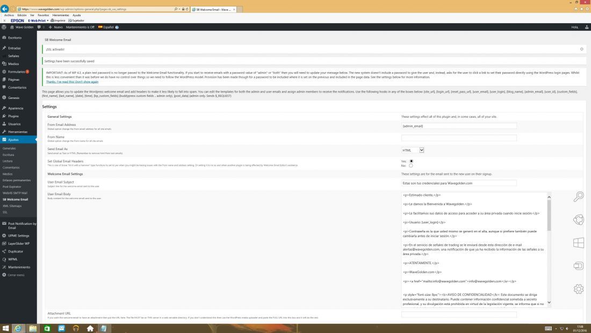Open the Charms Start Windows icon
591x333 pixels.
(579, 243)
